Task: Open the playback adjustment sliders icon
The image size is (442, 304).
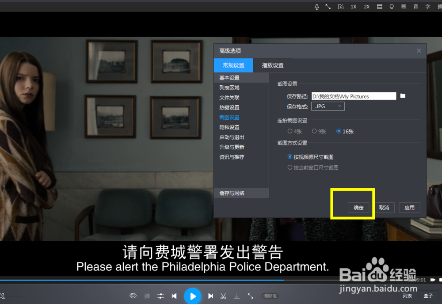Action: point(161,296)
